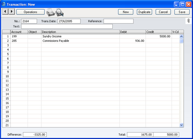Click the printer icon
This screenshot has height=139, width=193.
pyautogui.click(x=50, y=12)
